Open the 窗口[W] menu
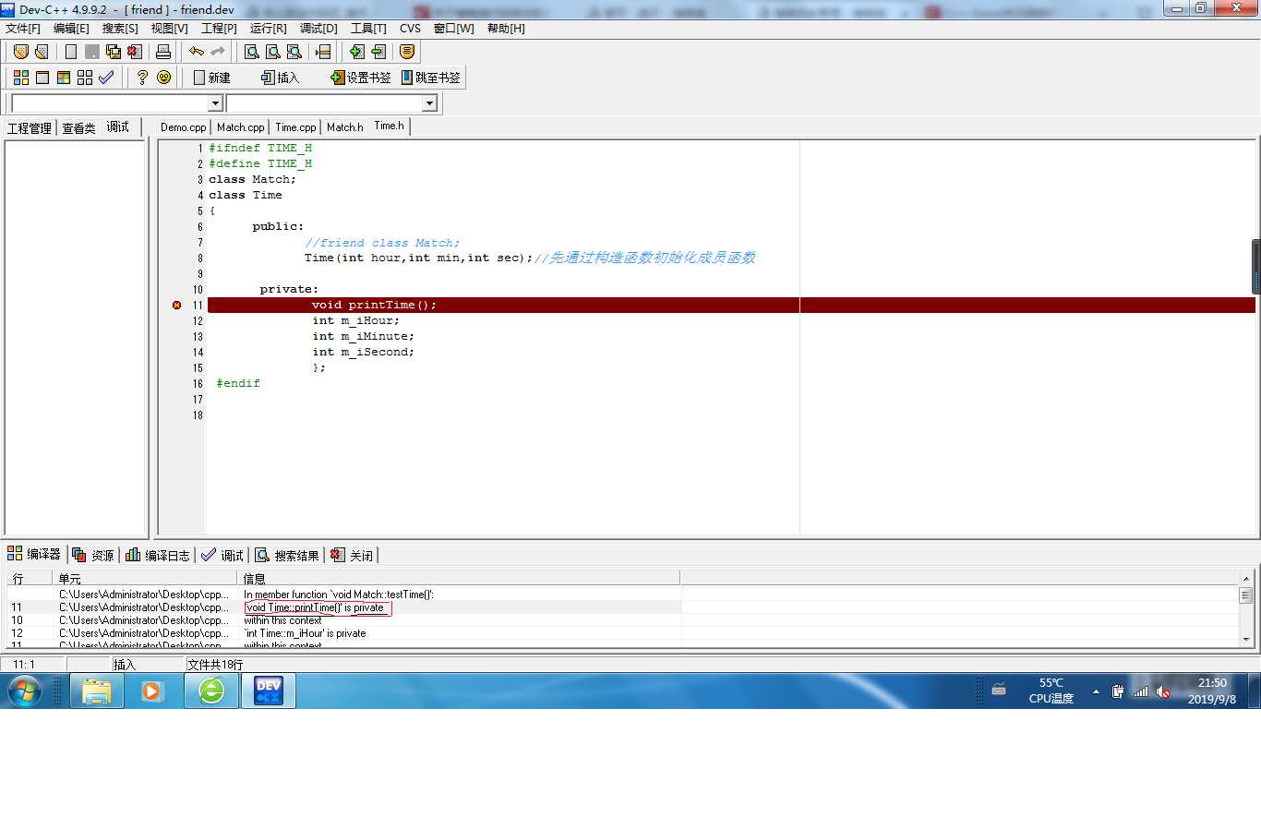 point(453,29)
